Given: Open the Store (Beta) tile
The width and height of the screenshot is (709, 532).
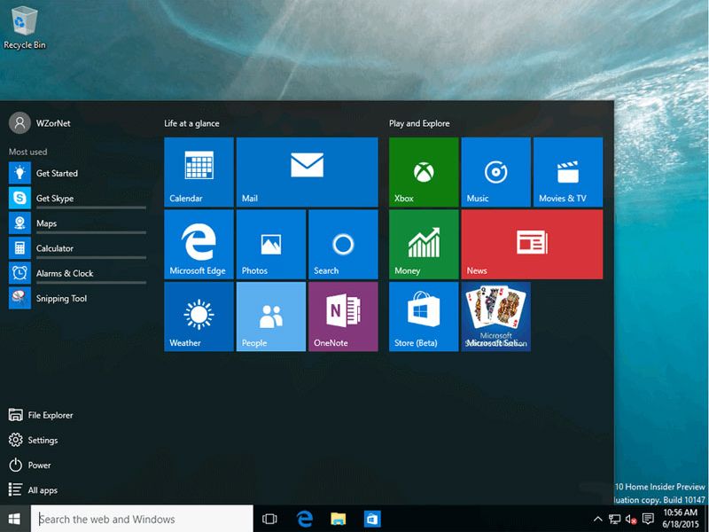Looking at the screenshot, I should click(x=423, y=317).
